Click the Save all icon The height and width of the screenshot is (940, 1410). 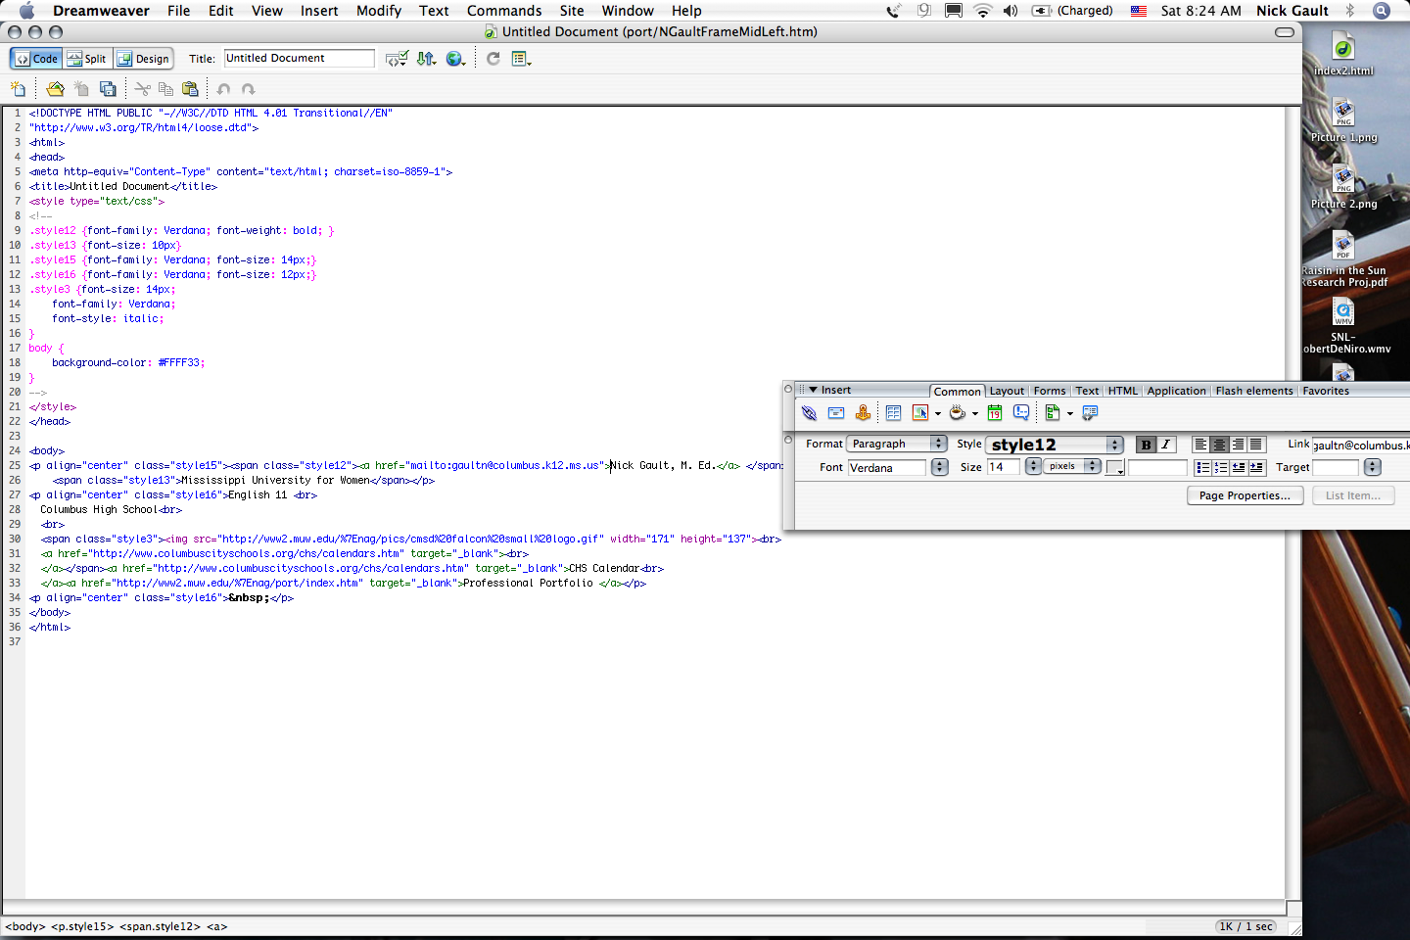108,89
